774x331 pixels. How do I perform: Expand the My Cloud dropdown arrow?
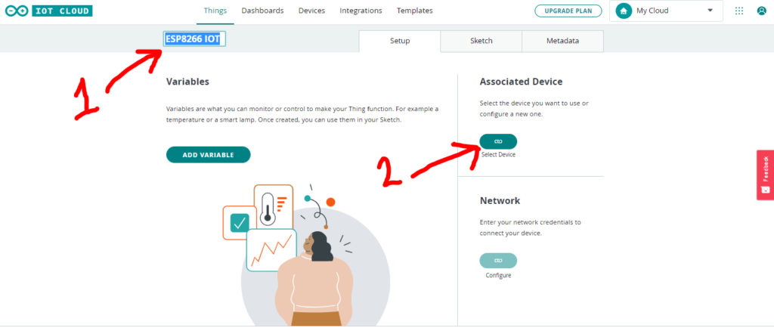pyautogui.click(x=711, y=11)
